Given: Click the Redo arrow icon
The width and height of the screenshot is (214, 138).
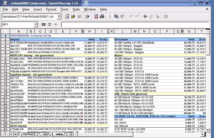Looking at the screenshot, I should coord(137,16).
